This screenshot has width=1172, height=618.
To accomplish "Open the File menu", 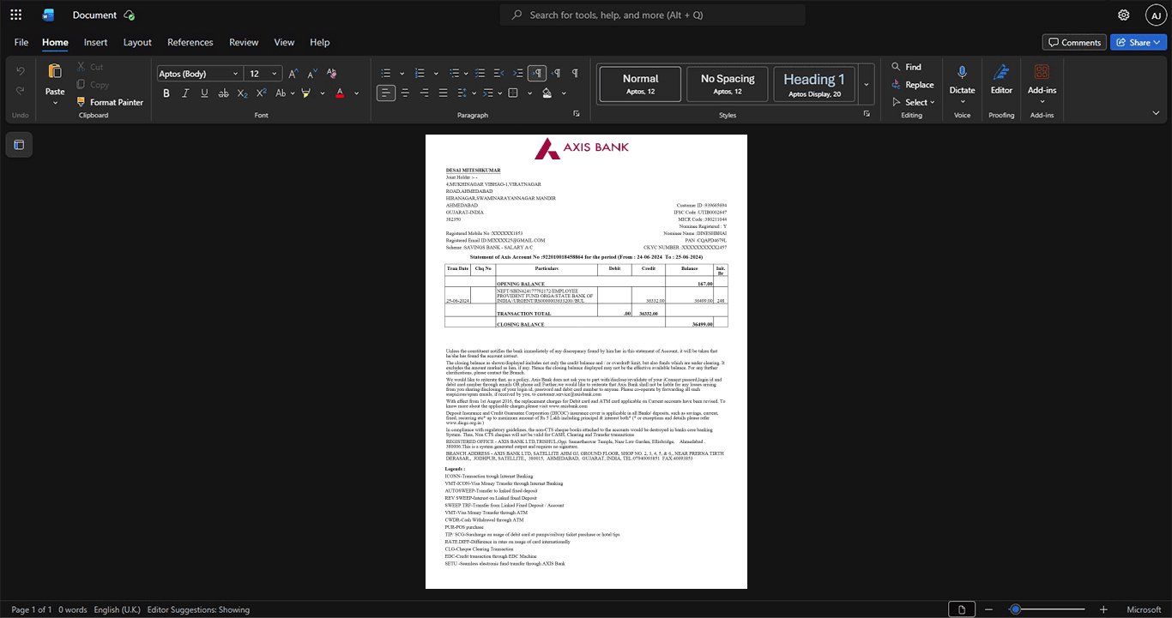I will [21, 42].
